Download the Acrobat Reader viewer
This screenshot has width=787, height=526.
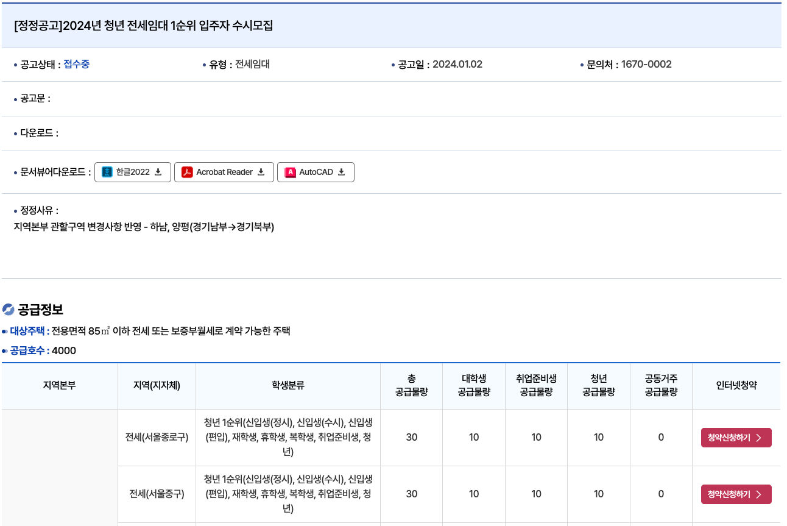(224, 172)
